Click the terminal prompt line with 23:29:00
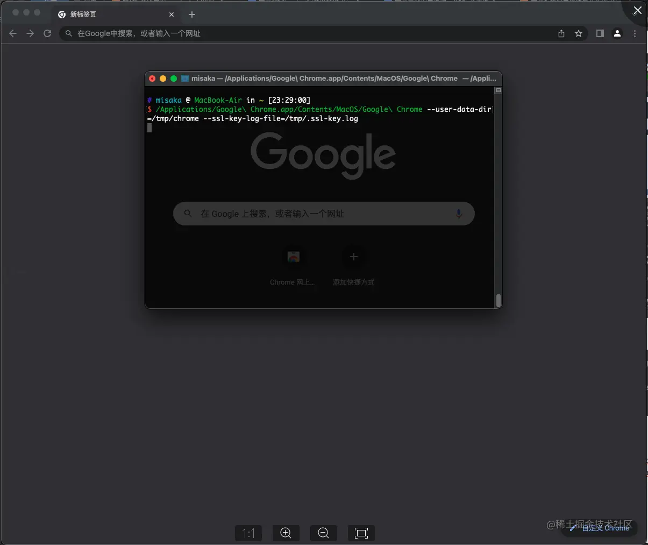The image size is (648, 545). tap(229, 100)
